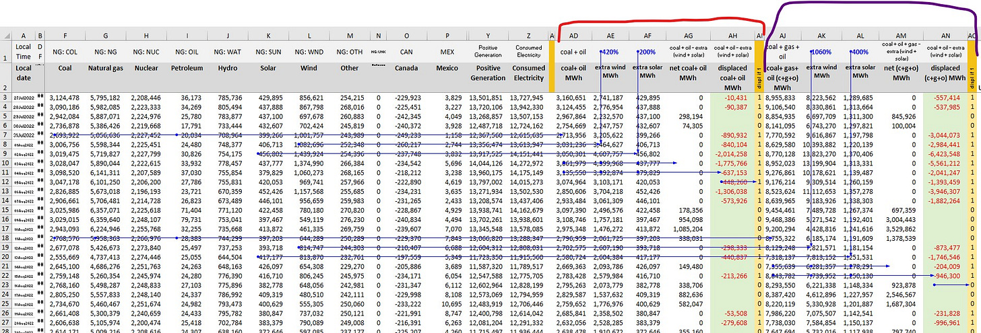
Task: Click the 'MEX' header cell
Action: pyautogui.click(x=447, y=52)
